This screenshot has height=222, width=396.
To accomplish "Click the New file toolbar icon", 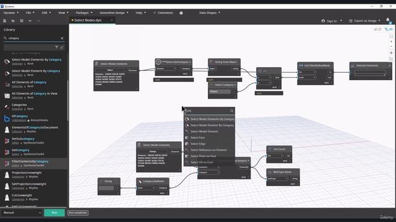I will (x=4, y=21).
